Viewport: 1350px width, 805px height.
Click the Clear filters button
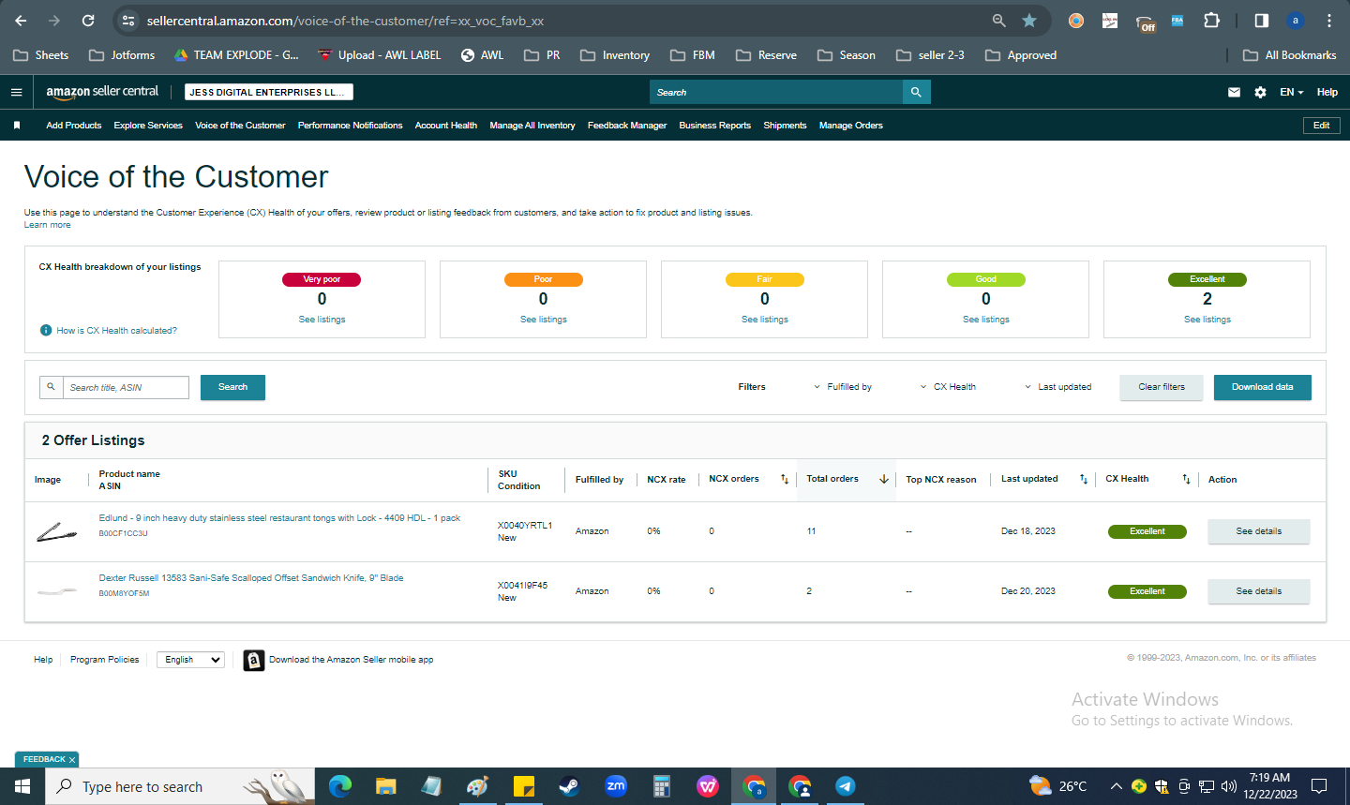(1162, 387)
